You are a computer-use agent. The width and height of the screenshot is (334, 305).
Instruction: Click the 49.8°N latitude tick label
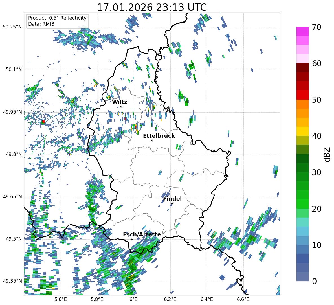coord(14,154)
